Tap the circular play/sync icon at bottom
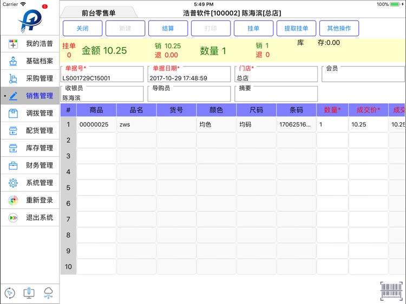Viewport: 406px width, 304px height. (x=10, y=293)
